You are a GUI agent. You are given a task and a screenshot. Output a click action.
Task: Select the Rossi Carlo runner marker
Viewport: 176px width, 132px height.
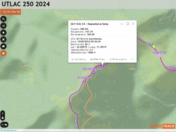(x=172, y=70)
